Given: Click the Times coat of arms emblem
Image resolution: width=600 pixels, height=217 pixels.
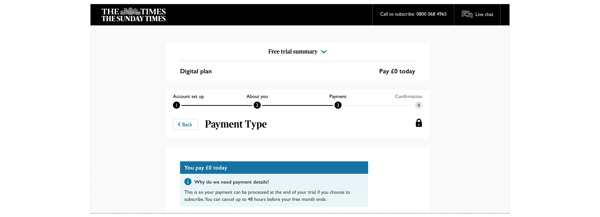Looking at the screenshot, I should [130, 10].
